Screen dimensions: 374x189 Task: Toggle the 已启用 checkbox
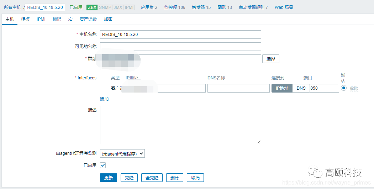[103, 165]
